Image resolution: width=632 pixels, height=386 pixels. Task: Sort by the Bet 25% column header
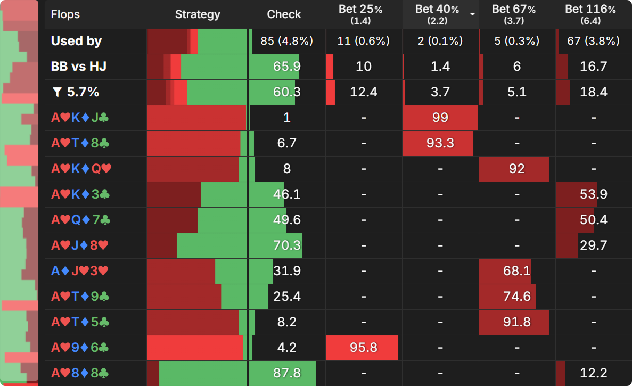point(364,14)
